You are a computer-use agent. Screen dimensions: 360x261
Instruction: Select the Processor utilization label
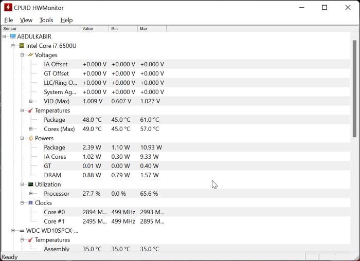57,194
